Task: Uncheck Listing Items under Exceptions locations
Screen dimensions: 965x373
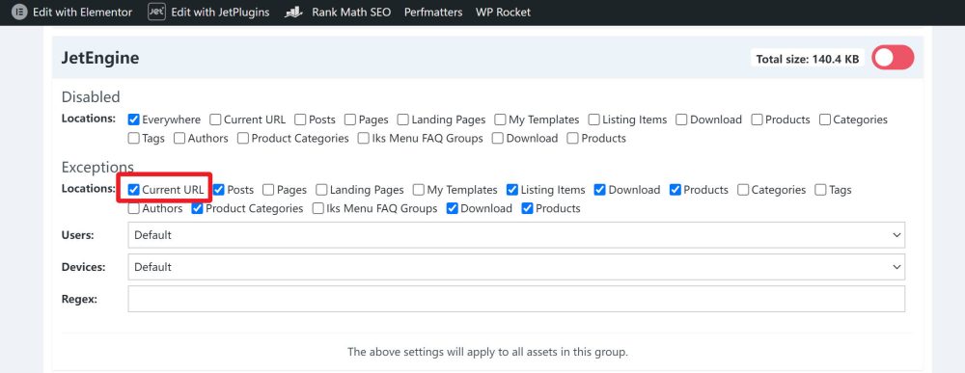Action: click(512, 190)
